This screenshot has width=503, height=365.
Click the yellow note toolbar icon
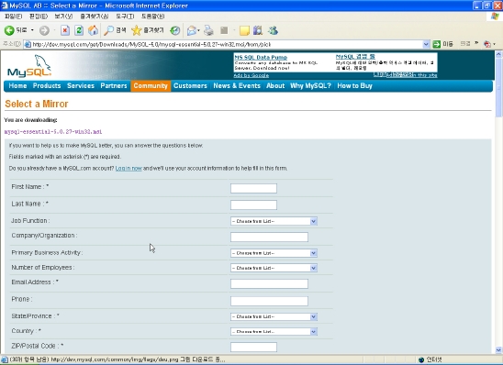[x=244, y=30]
